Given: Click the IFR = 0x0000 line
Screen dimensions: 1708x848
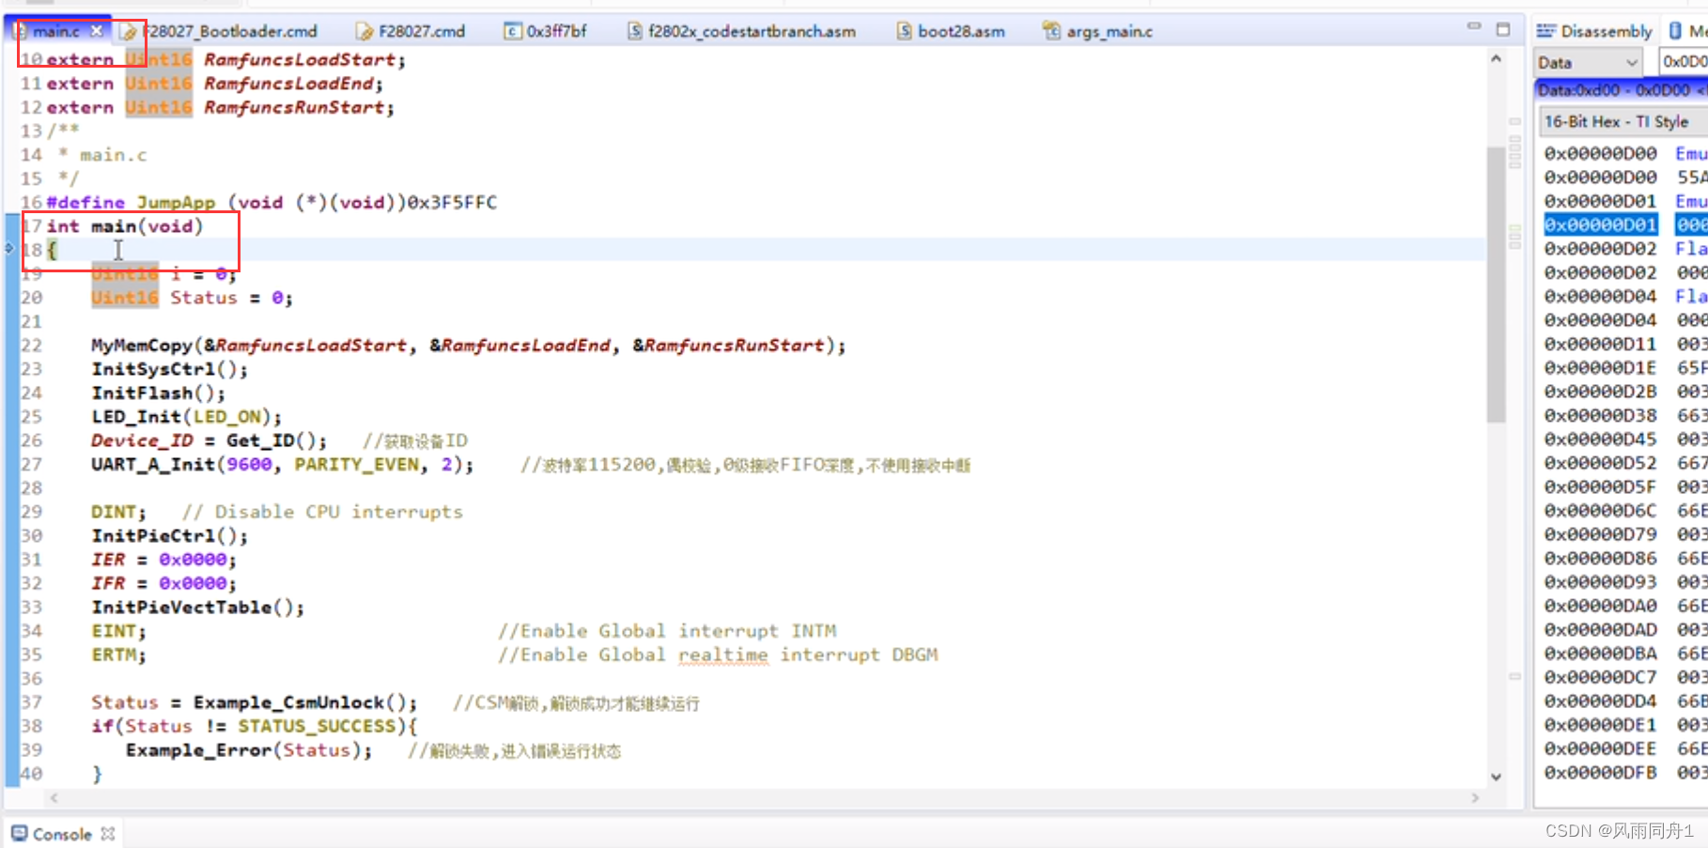Looking at the screenshot, I should 163,583.
